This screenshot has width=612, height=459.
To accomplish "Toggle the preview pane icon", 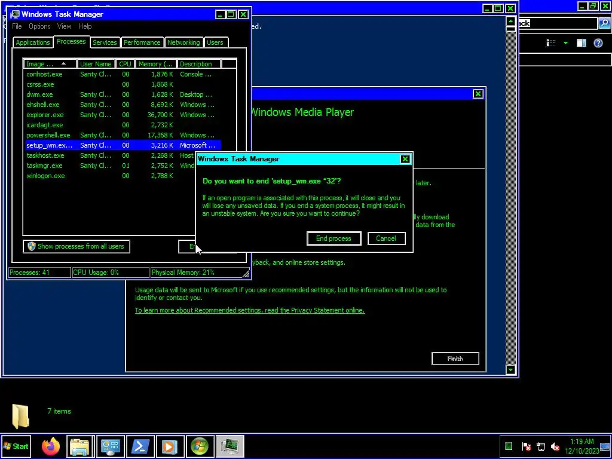I will click(582, 43).
